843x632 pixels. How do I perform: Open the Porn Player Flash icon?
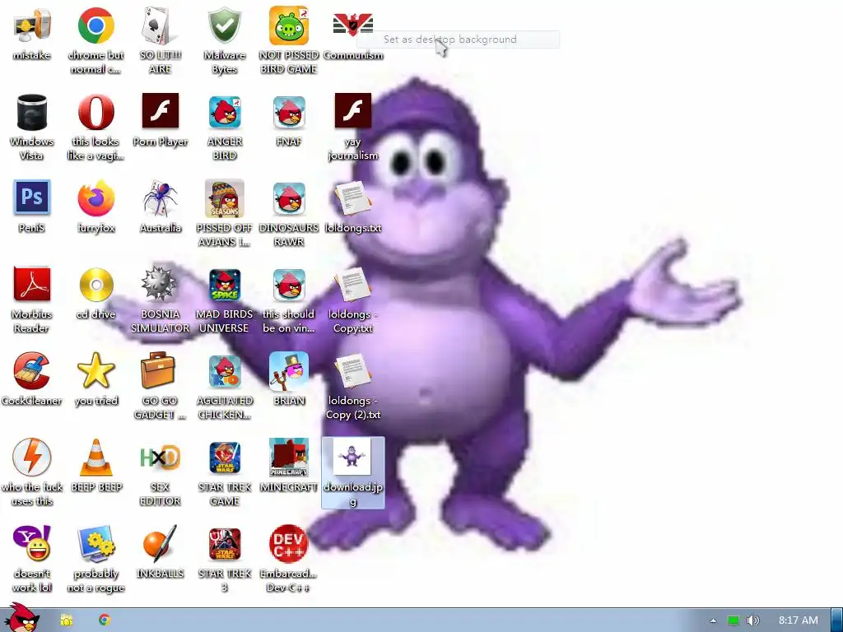(161, 111)
